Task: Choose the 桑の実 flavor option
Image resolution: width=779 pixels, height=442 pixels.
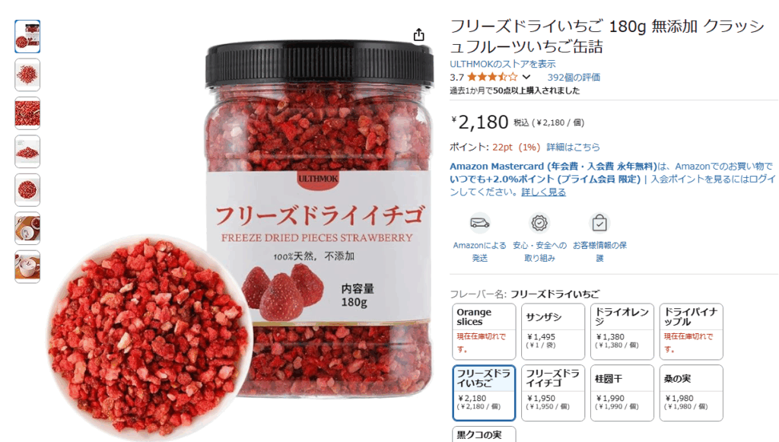Action: coord(691,393)
